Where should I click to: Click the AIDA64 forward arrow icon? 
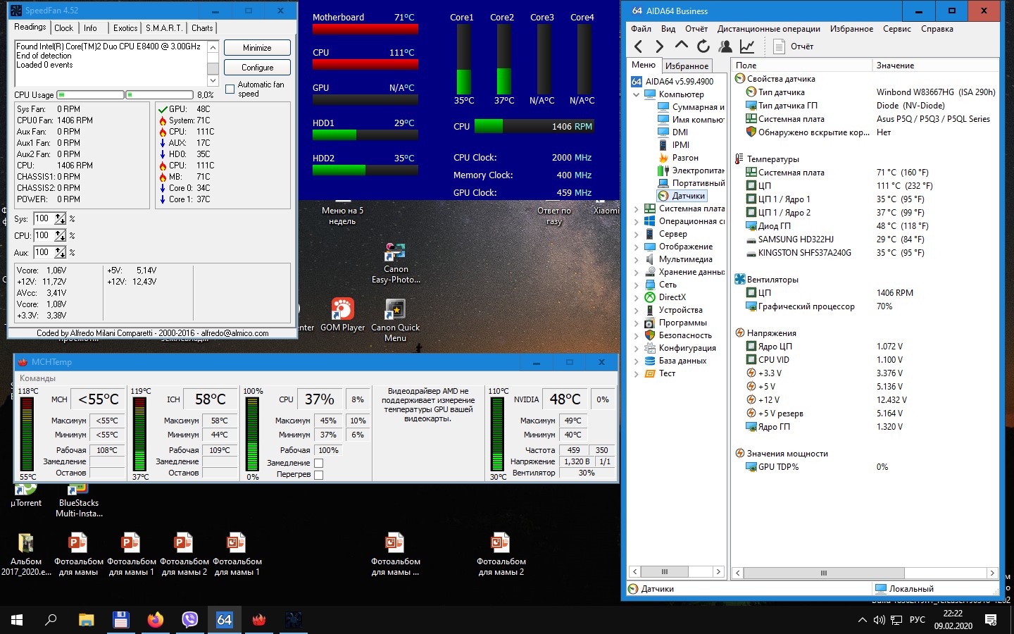(x=660, y=46)
